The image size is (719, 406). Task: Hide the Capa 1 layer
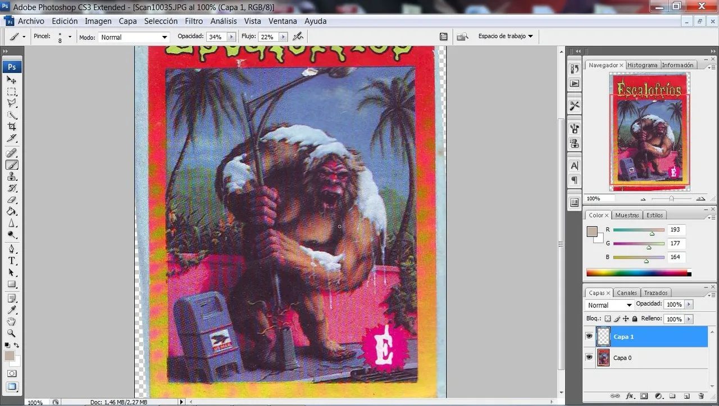pos(589,336)
